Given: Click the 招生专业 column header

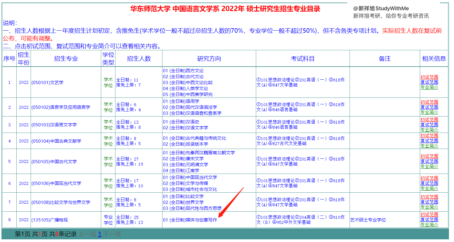Looking at the screenshot, I should coord(66,59).
